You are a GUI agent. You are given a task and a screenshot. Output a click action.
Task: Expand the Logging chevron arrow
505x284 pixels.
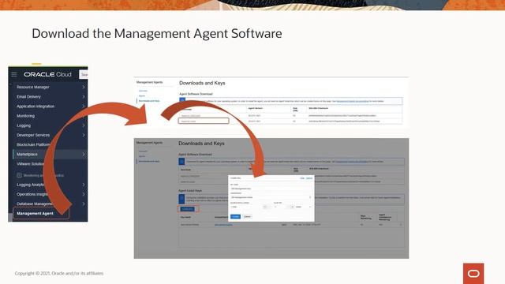coord(84,125)
